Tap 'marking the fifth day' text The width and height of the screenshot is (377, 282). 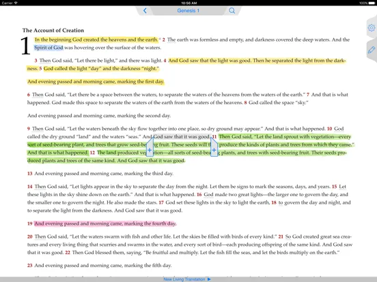(x=148, y=266)
